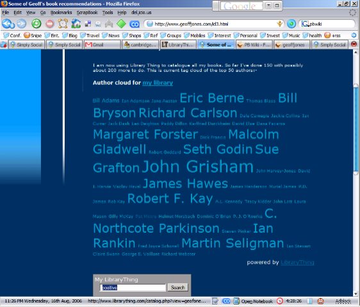Open a new tab with the tab-bar icon
360x307 pixels.
pos(3,45)
